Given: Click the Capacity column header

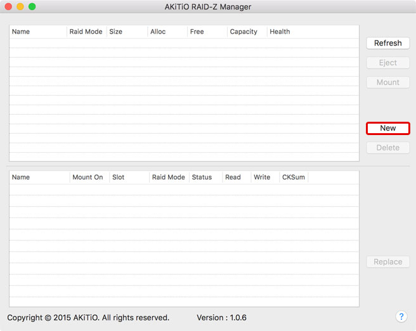Looking at the screenshot, I should pyautogui.click(x=246, y=32).
